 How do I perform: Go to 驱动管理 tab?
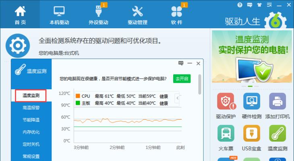[x=137, y=15]
